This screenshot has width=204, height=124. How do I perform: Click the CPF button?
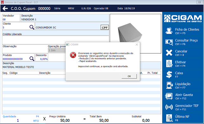(105, 27)
